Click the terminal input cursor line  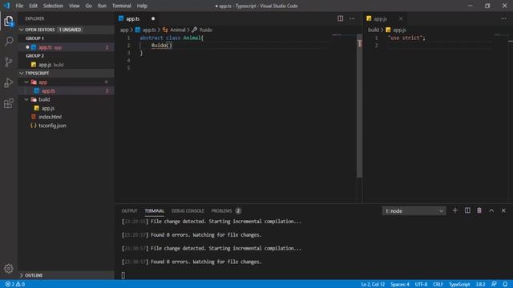coord(123,275)
